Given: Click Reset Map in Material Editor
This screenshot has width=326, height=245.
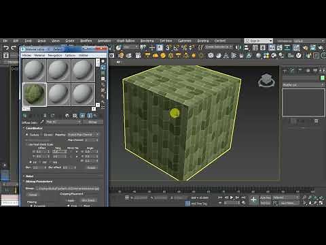Looking at the screenshot, I should click(x=45, y=116).
